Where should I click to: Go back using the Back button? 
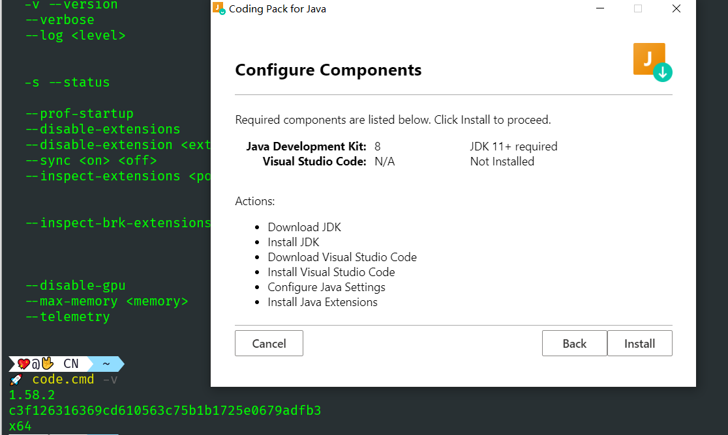[574, 343]
